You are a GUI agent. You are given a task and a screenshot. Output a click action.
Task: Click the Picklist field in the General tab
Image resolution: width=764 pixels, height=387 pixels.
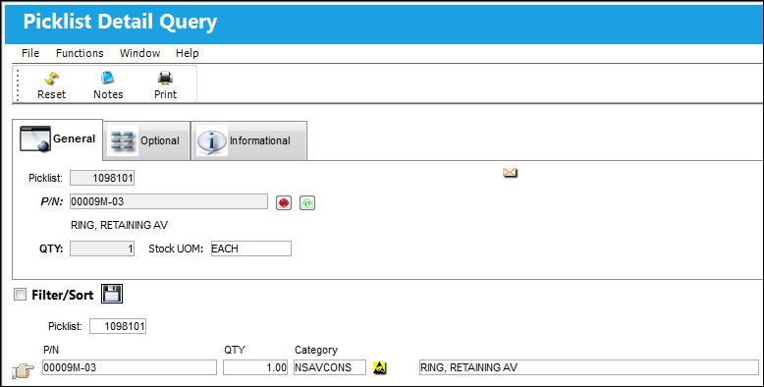102,178
